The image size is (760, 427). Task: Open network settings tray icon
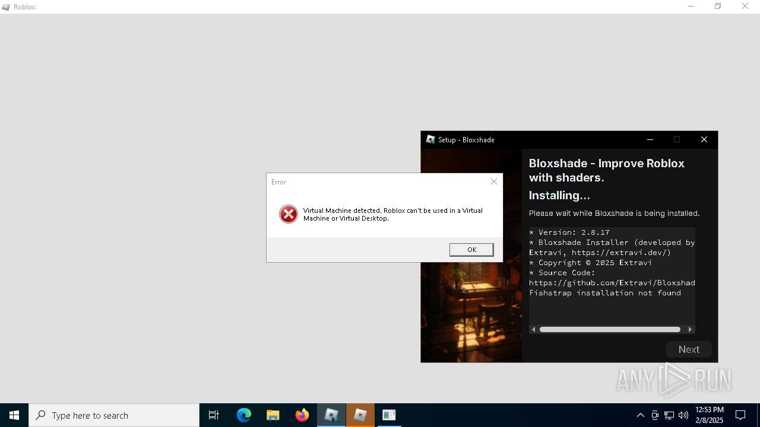click(669, 415)
